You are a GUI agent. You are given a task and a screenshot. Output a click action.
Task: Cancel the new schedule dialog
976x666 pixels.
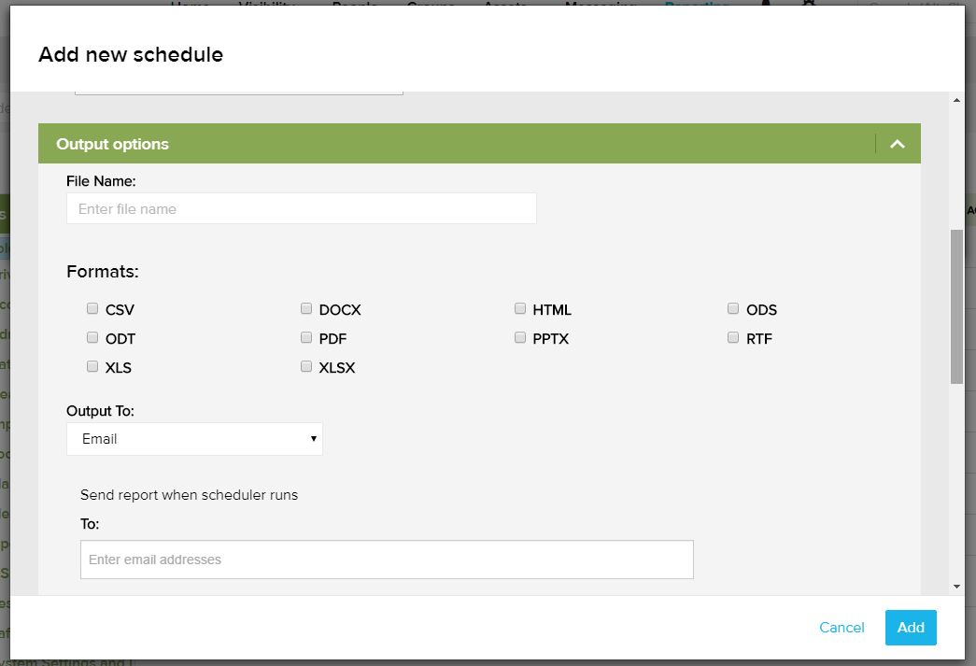click(842, 628)
